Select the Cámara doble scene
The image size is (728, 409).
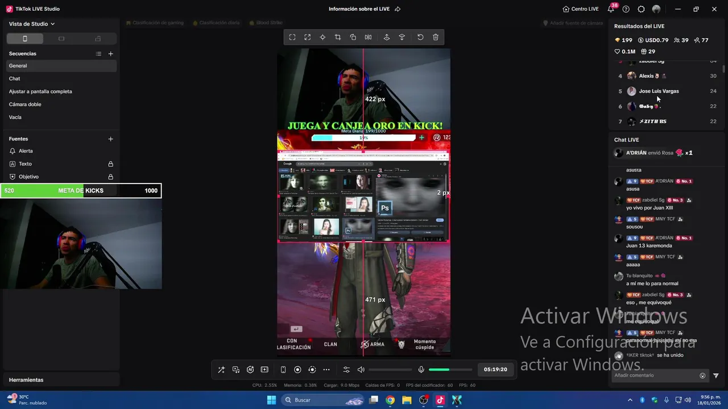point(61,105)
